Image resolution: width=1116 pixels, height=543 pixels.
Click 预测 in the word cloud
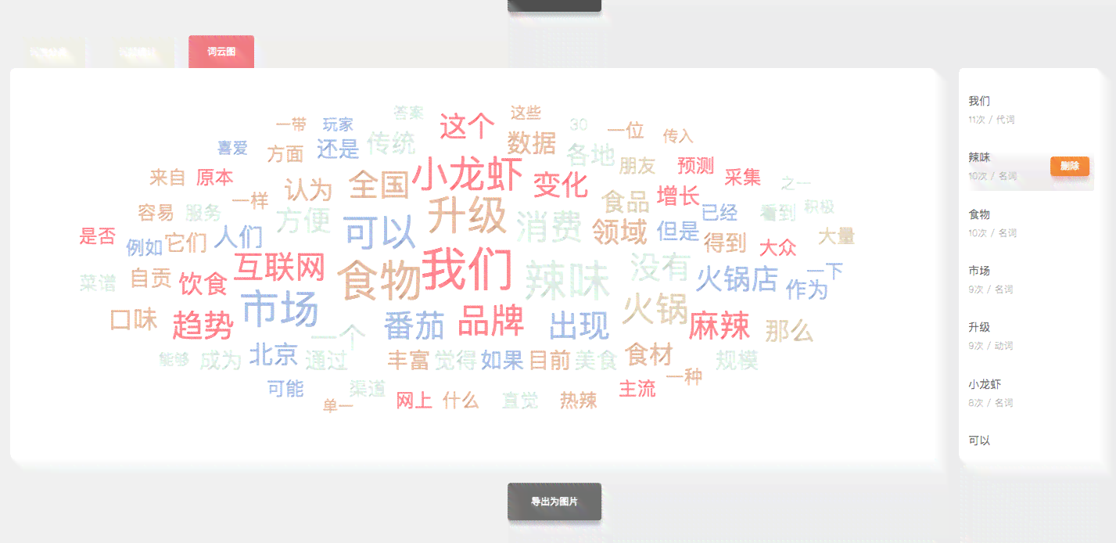coord(695,165)
